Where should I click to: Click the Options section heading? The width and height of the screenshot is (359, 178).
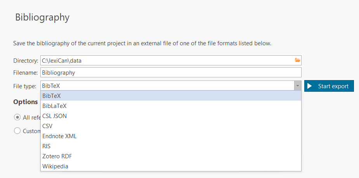pos(25,102)
